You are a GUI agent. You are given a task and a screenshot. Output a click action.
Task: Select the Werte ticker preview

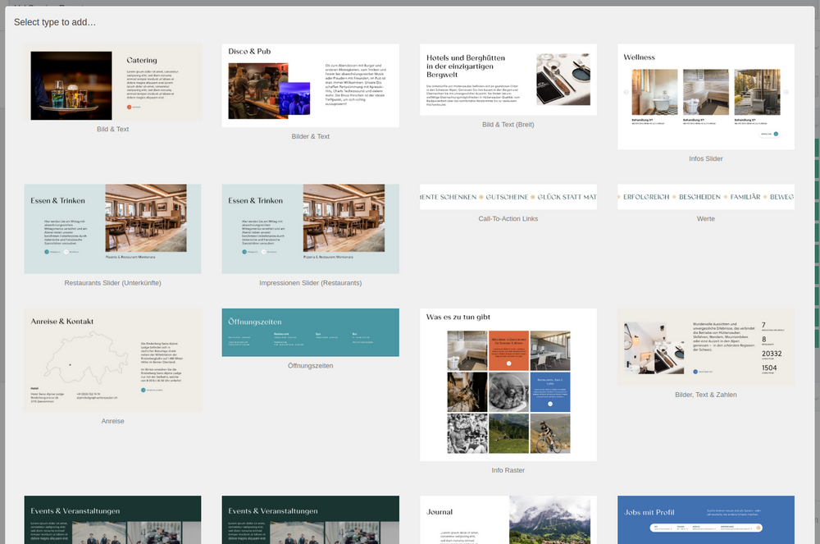(705, 197)
